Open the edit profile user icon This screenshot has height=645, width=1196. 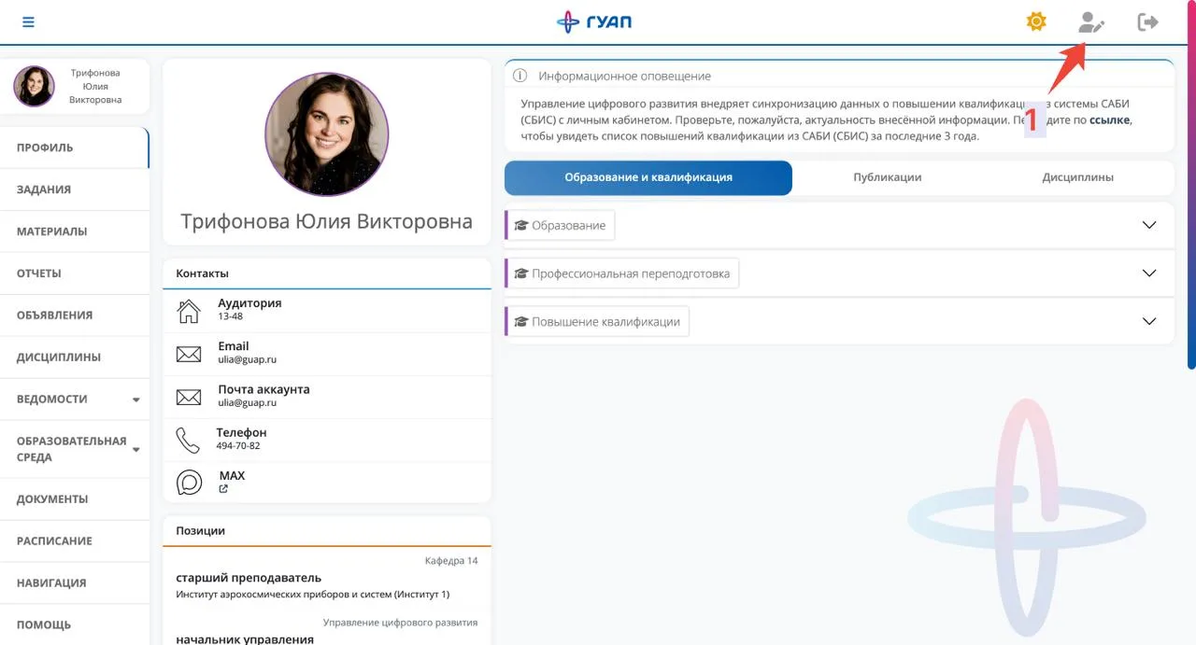(1090, 22)
